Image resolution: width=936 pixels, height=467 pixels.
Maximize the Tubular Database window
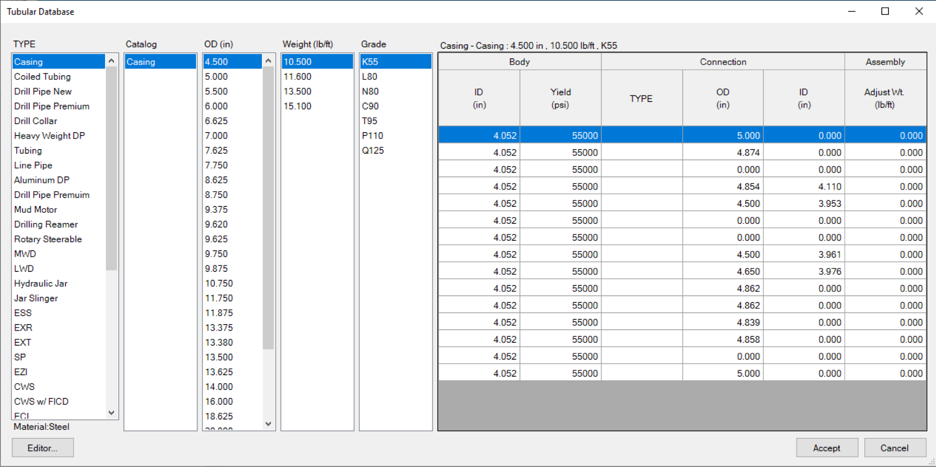click(x=885, y=11)
